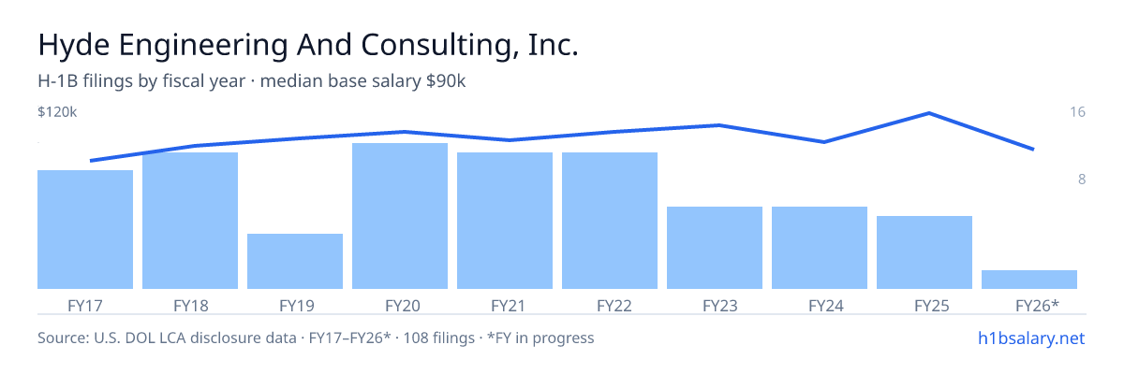1124x374 pixels.
Task: Click the DOL LCA source note
Action: [316, 338]
